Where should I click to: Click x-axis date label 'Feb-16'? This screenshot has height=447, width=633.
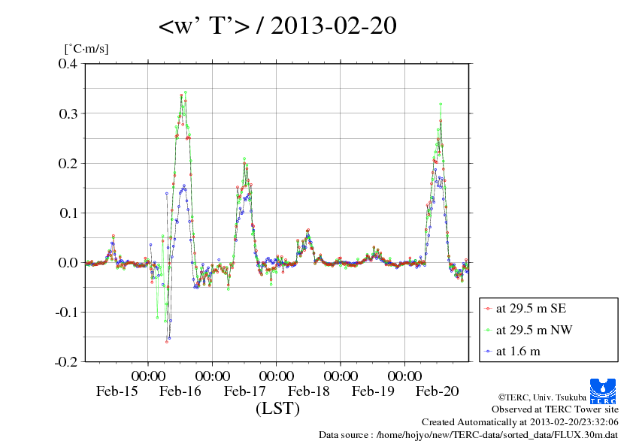coord(180,391)
